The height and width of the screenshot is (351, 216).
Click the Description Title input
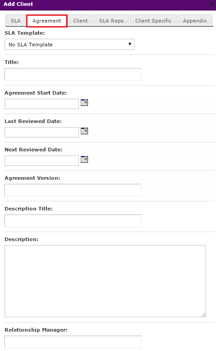coord(73,221)
